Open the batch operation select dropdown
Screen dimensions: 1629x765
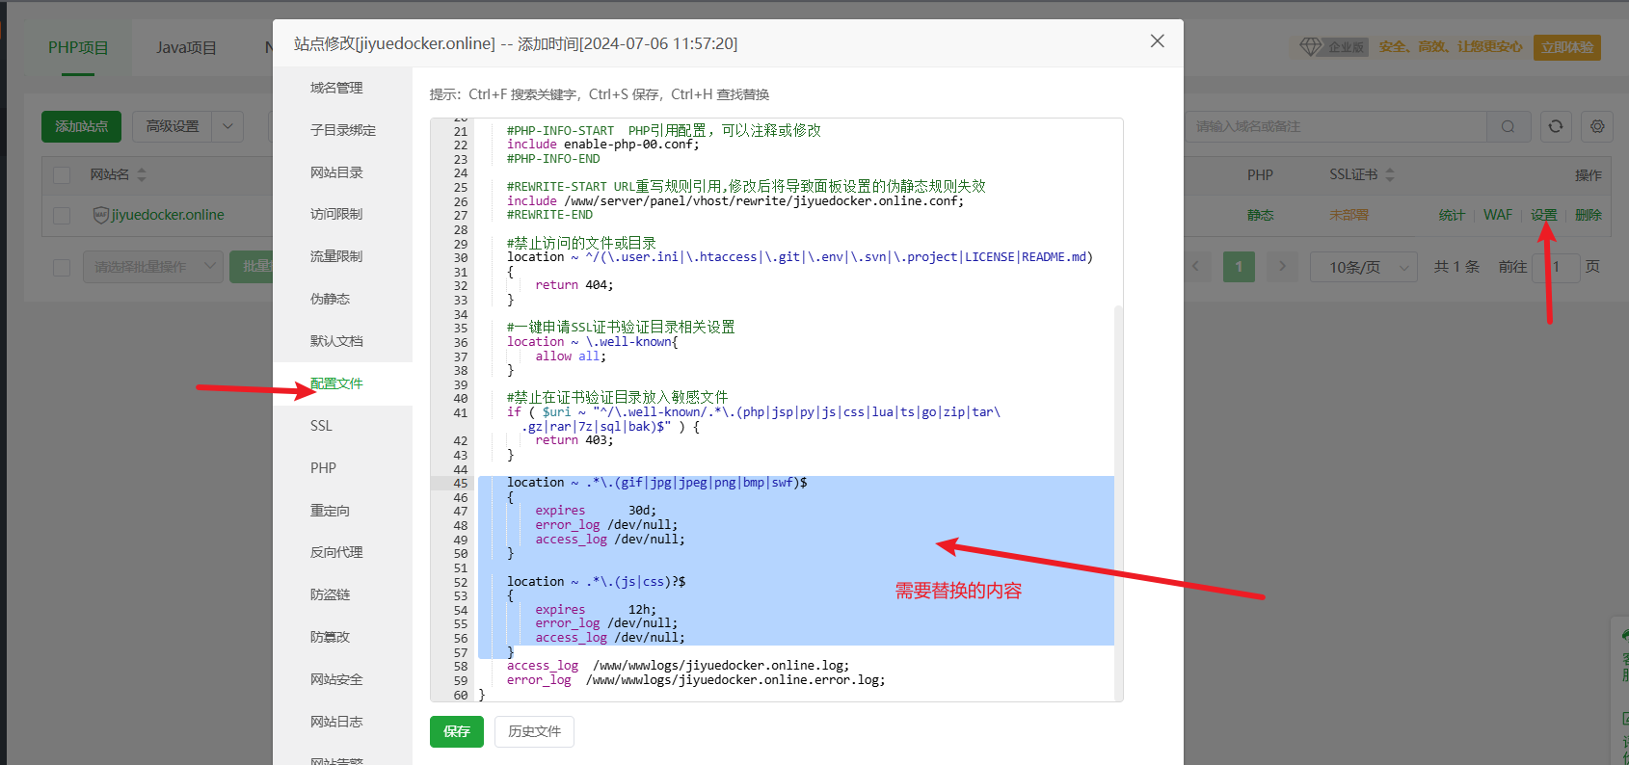[152, 267]
